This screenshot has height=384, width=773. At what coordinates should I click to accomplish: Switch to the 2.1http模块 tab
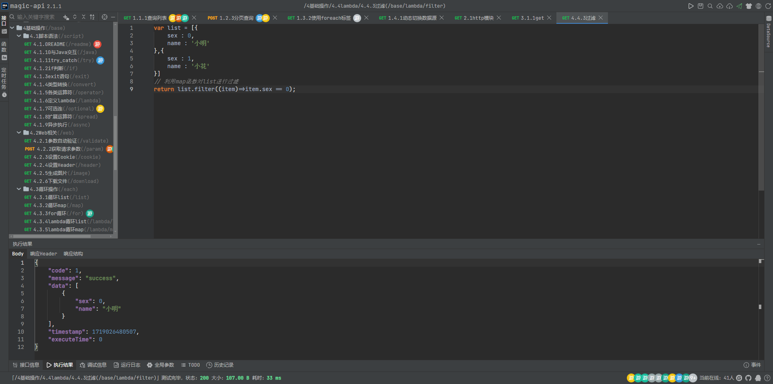474,18
